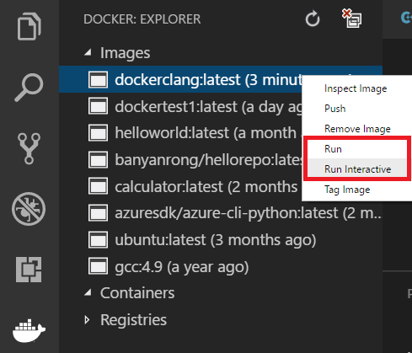Click the dockertest1:latest image icon

pyautogui.click(x=98, y=106)
